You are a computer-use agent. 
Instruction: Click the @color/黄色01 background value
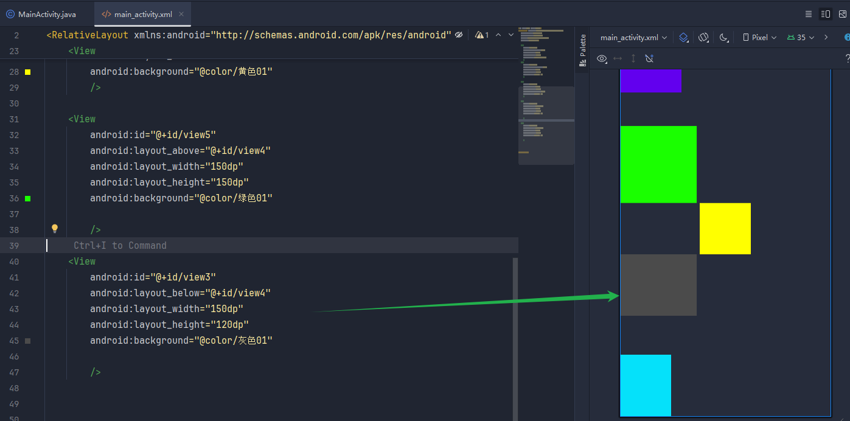tap(233, 72)
